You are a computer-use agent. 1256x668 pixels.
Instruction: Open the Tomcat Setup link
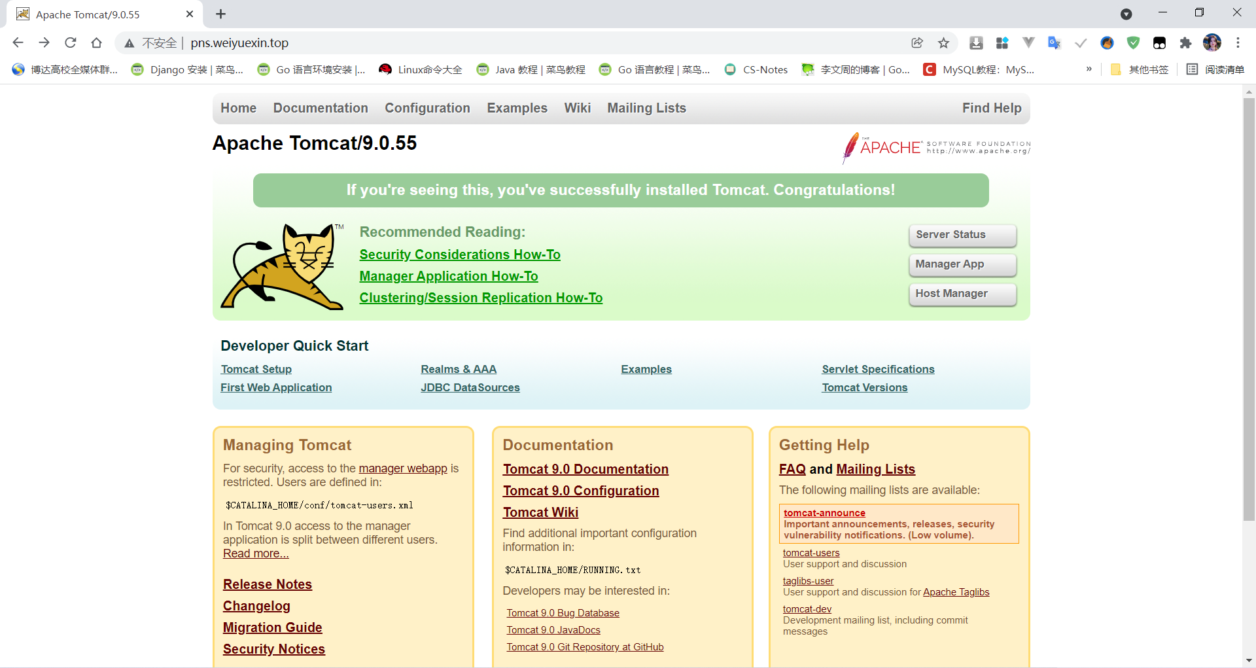256,369
